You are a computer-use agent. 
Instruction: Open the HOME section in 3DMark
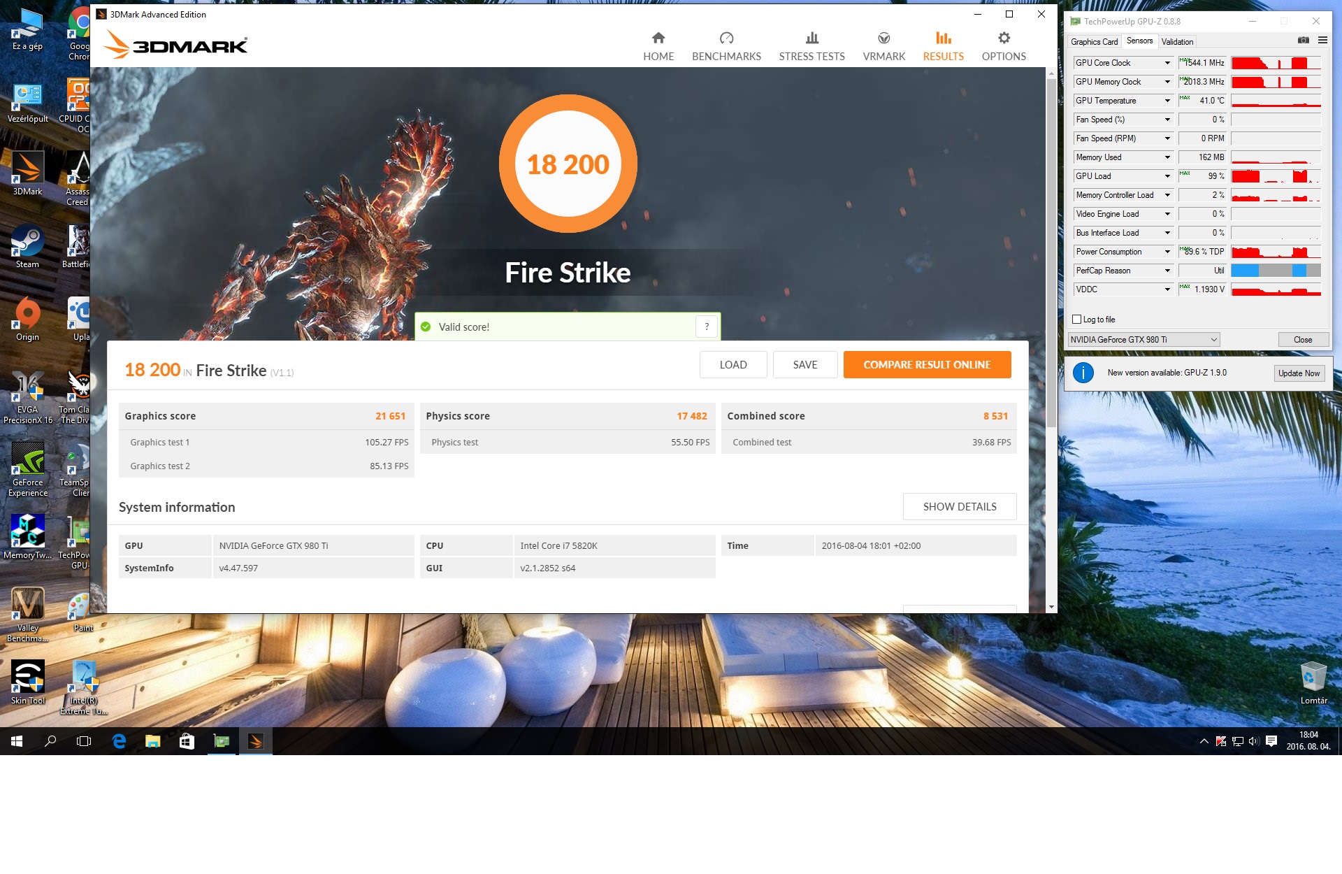(658, 46)
